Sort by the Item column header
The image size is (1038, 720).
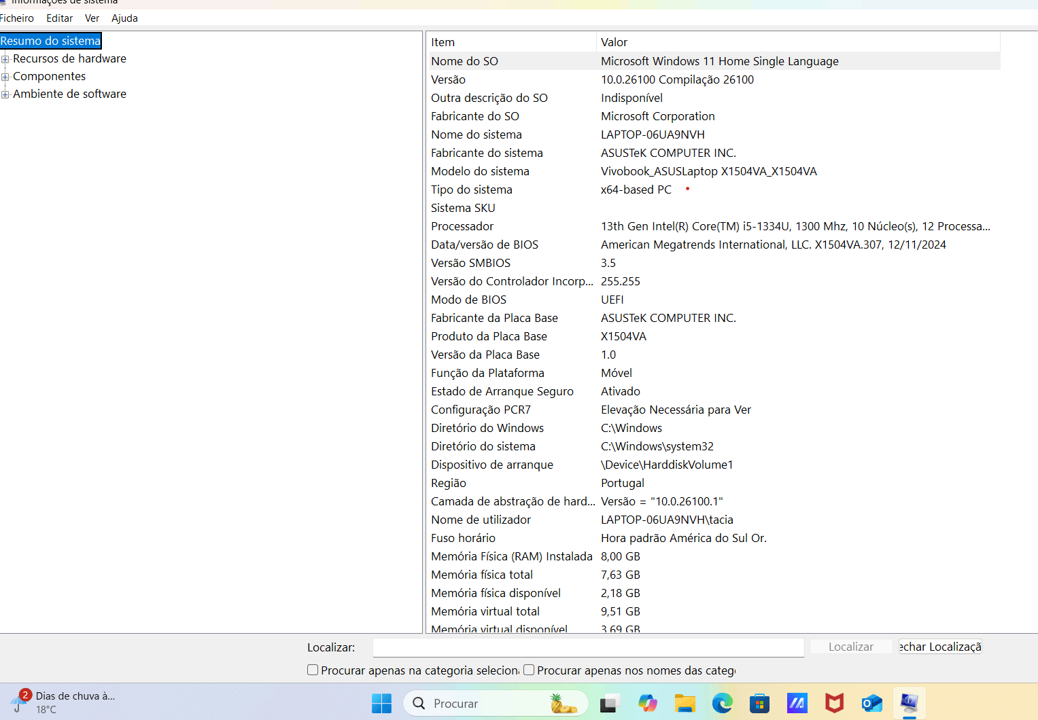[x=512, y=42]
